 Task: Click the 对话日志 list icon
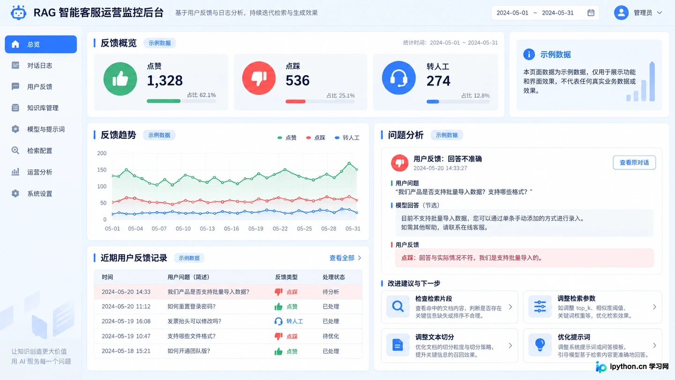pos(15,66)
